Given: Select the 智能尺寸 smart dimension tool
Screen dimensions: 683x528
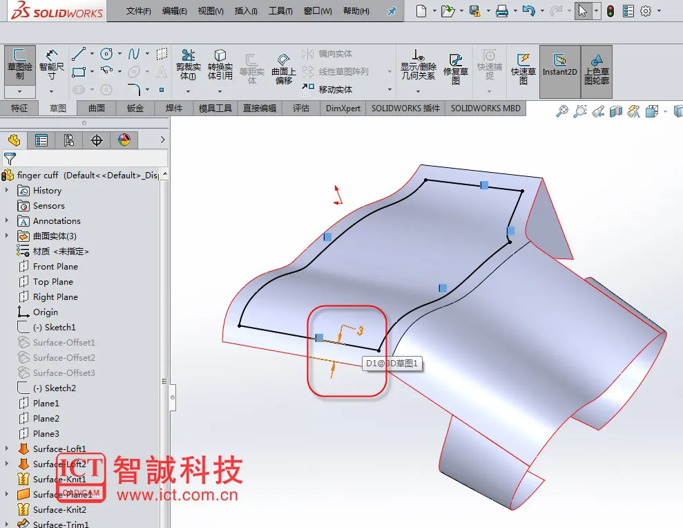Looking at the screenshot, I should point(51,64).
